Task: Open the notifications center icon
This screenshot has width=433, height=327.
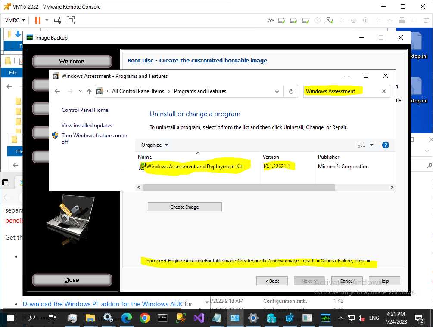Action: pos(420,319)
